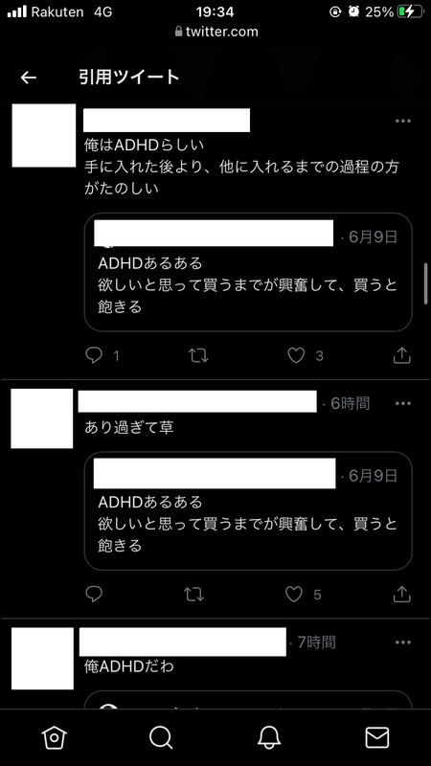Open quoted tweet under あり過ぎて草
This screenshot has width=431, height=766.
coord(248,511)
